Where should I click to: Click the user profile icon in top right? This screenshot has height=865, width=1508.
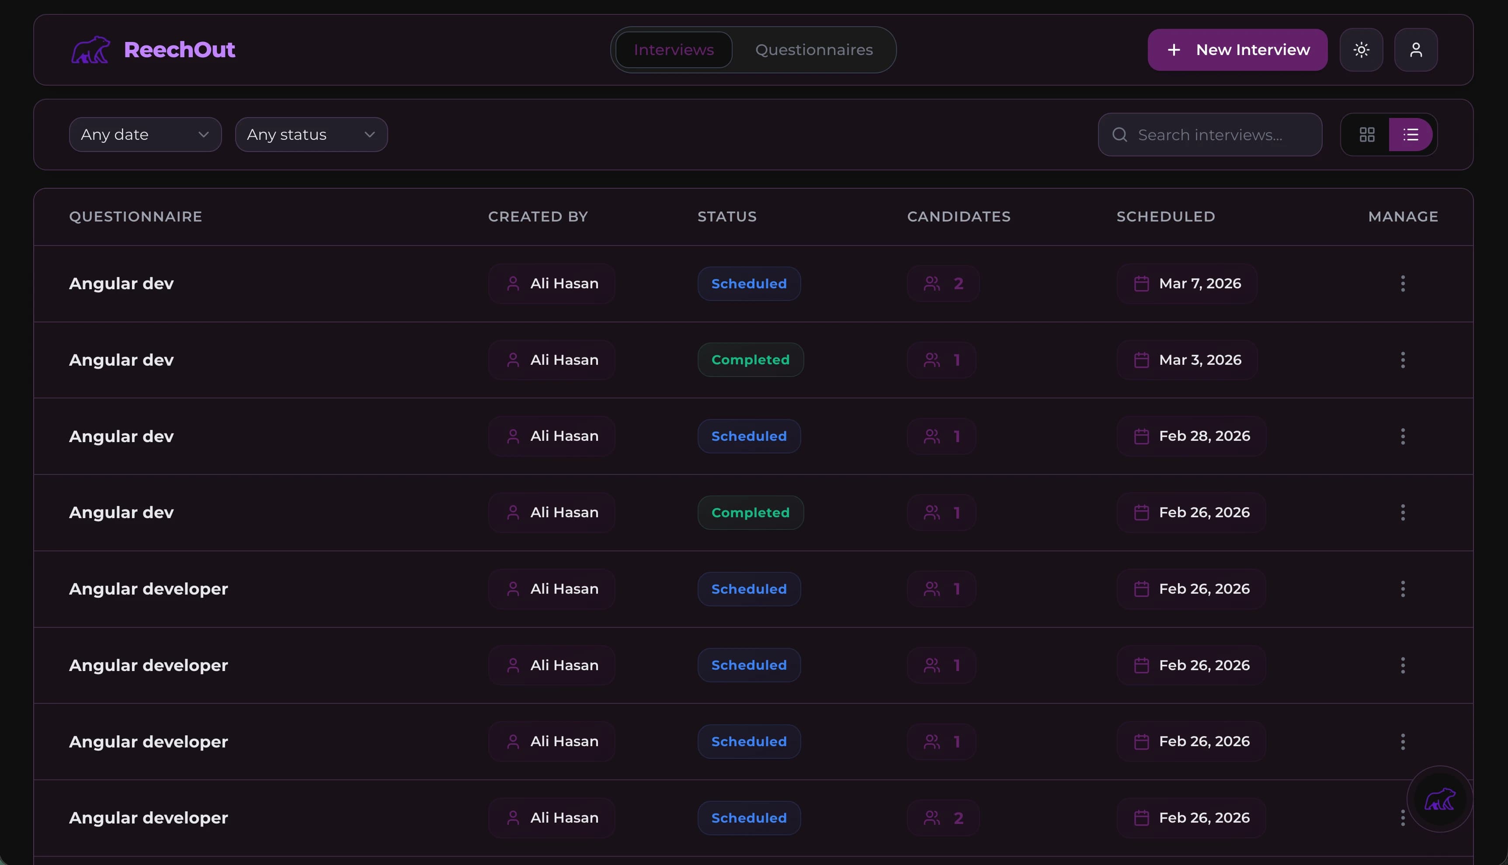pyautogui.click(x=1416, y=50)
